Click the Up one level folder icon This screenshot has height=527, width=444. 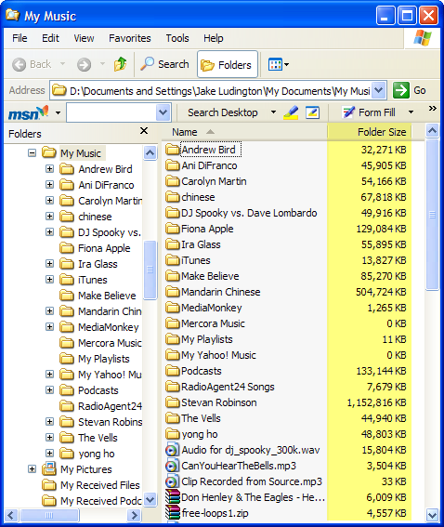point(120,64)
